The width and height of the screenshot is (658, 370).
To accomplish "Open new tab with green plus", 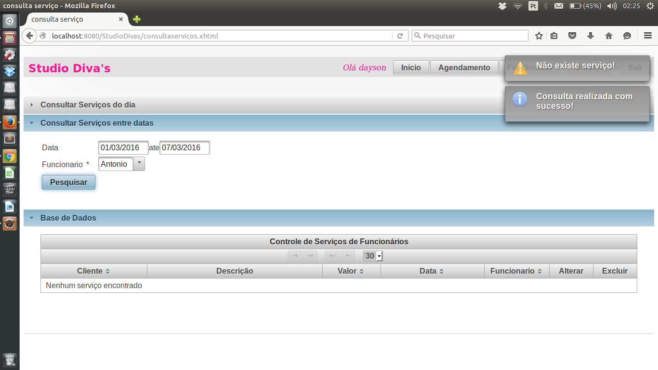I will (137, 19).
